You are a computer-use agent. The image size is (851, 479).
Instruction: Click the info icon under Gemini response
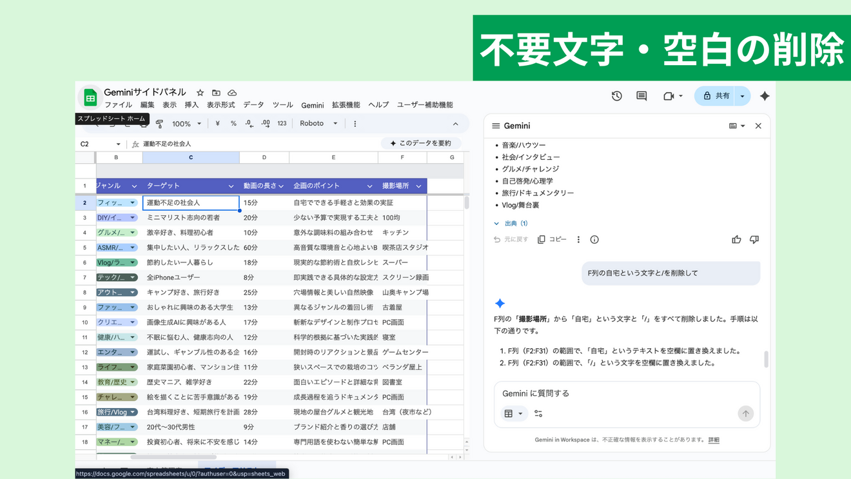click(x=594, y=240)
